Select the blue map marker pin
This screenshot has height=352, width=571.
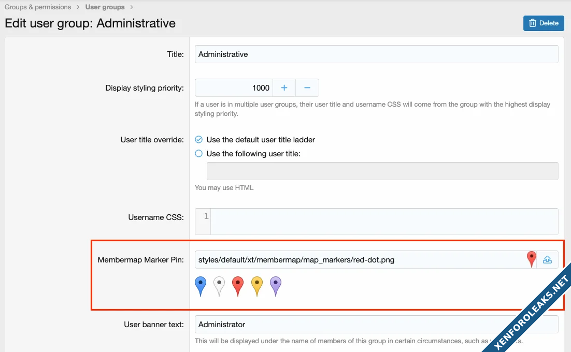pyautogui.click(x=201, y=285)
